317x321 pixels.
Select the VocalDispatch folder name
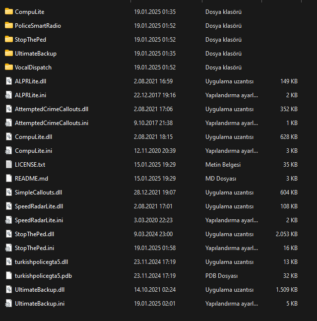coord(33,67)
